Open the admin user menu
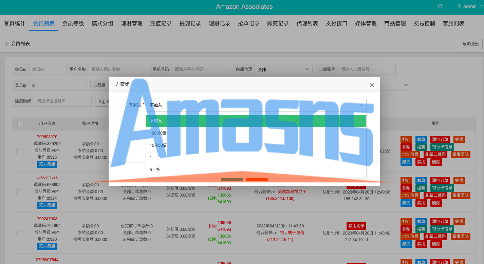 [x=469, y=6]
